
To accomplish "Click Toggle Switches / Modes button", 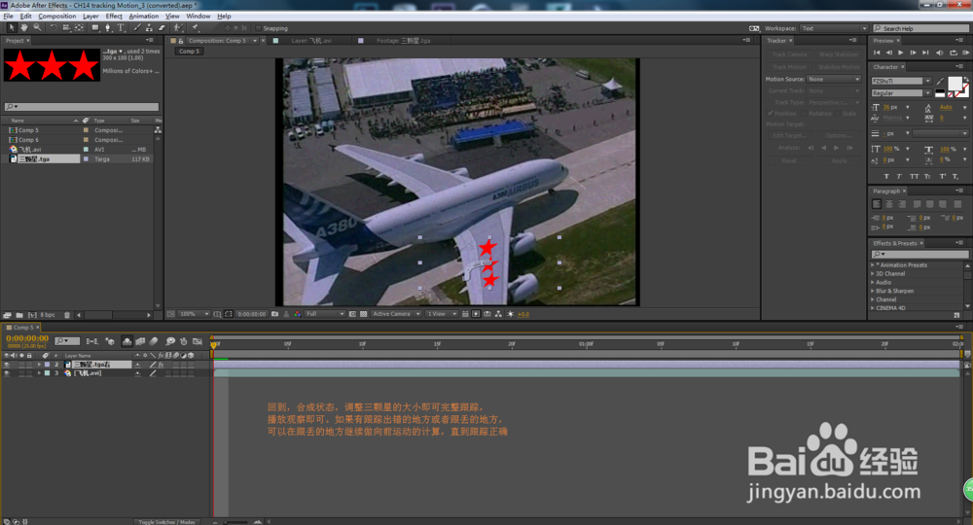I will point(166,522).
